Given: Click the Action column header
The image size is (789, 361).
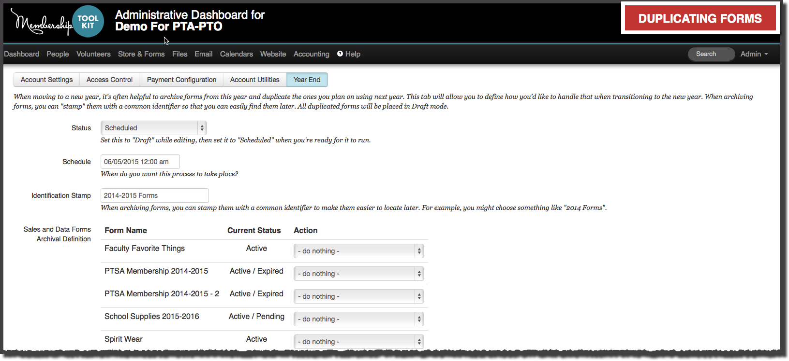Looking at the screenshot, I should point(306,230).
